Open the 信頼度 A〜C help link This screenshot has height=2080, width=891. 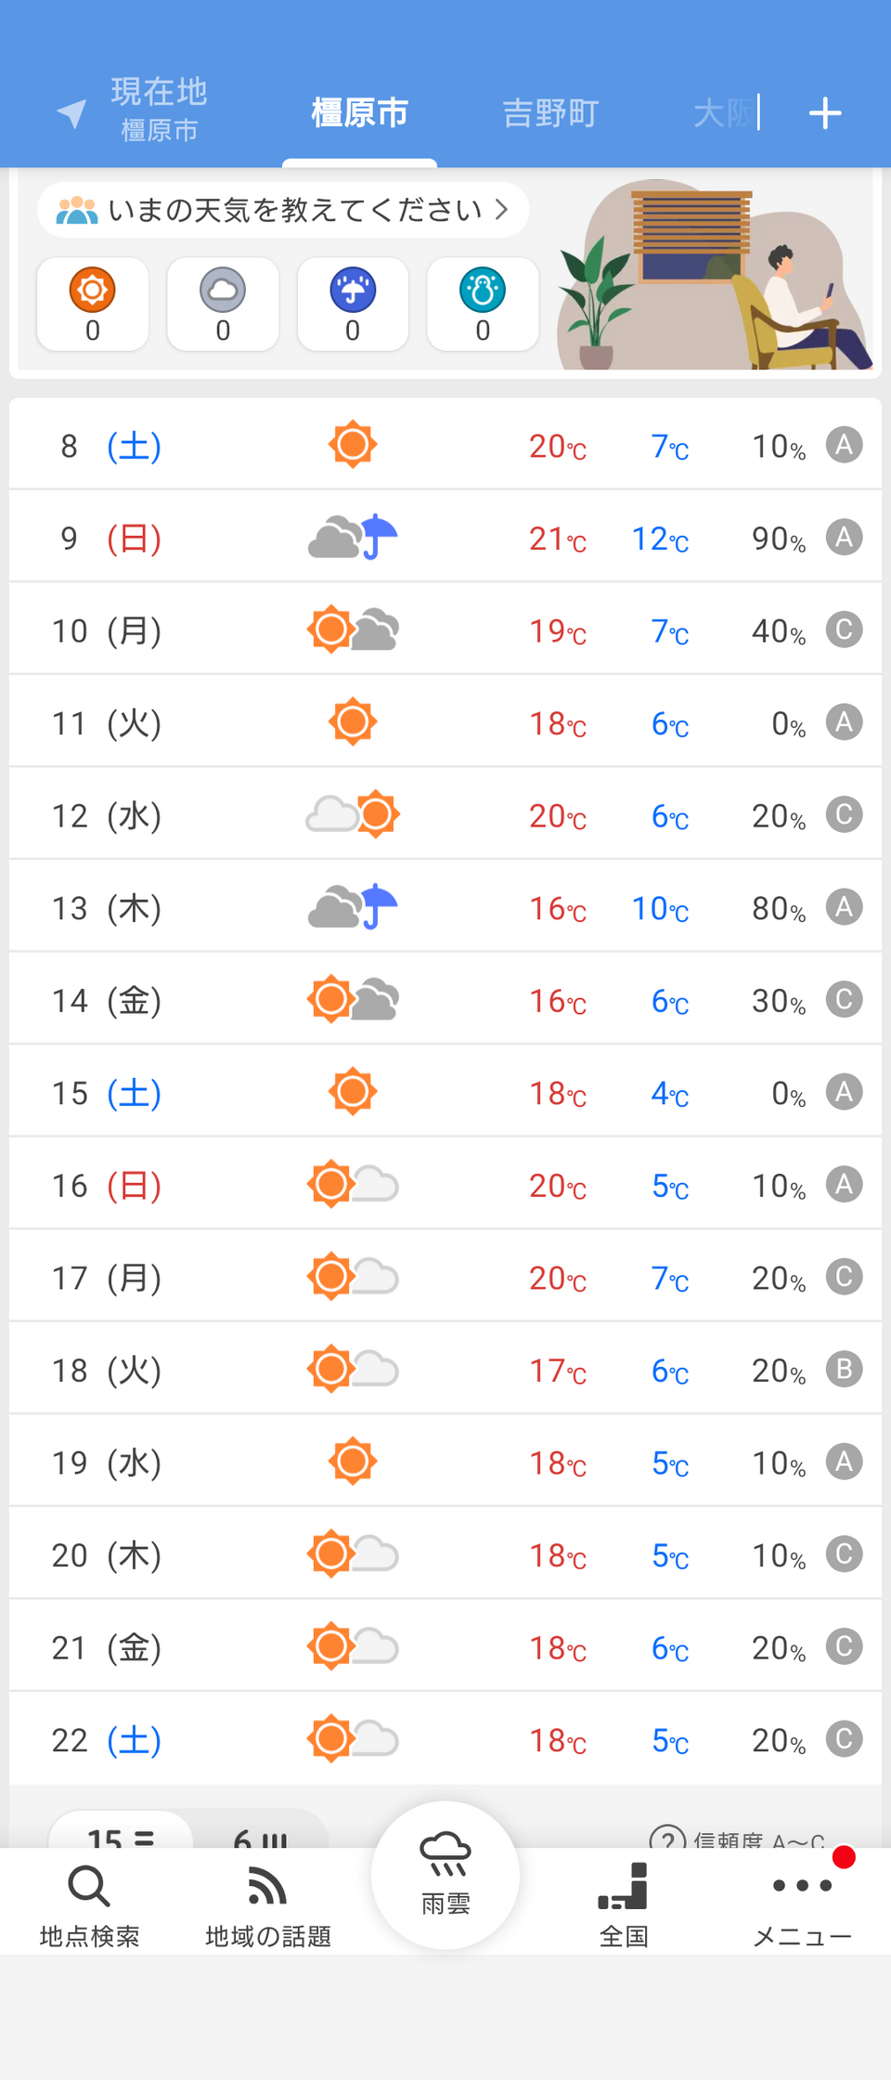(738, 1838)
